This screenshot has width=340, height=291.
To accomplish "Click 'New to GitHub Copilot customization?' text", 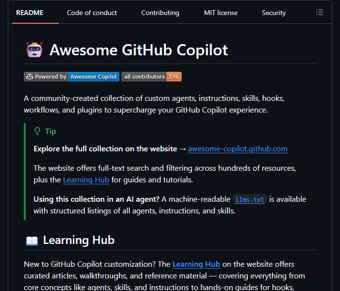I will 90,264.
